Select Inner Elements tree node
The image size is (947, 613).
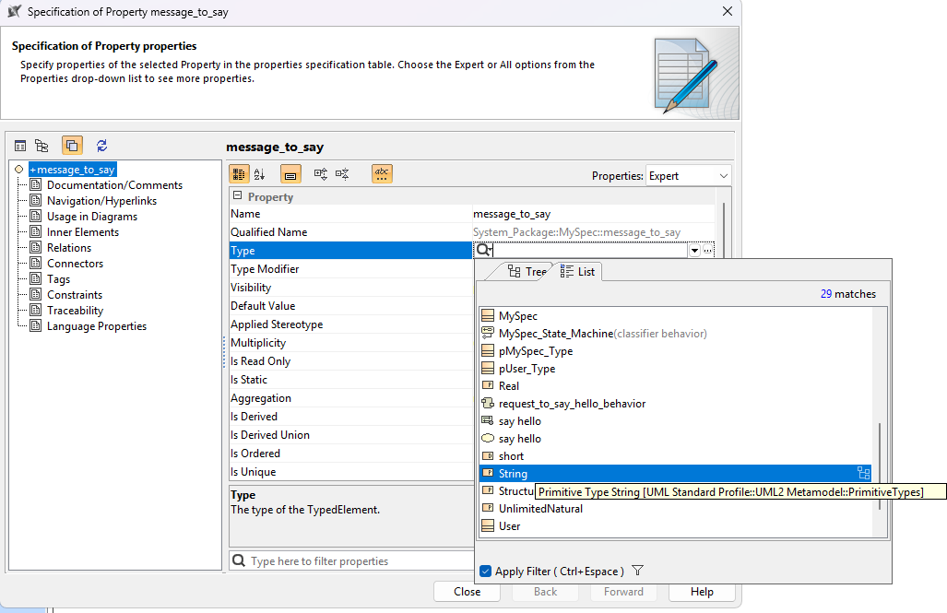pyautogui.click(x=83, y=232)
